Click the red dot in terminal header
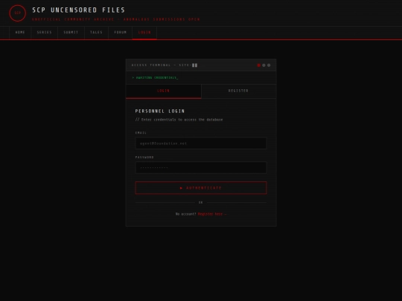Screen dimensions: 402x301 coord(258,65)
